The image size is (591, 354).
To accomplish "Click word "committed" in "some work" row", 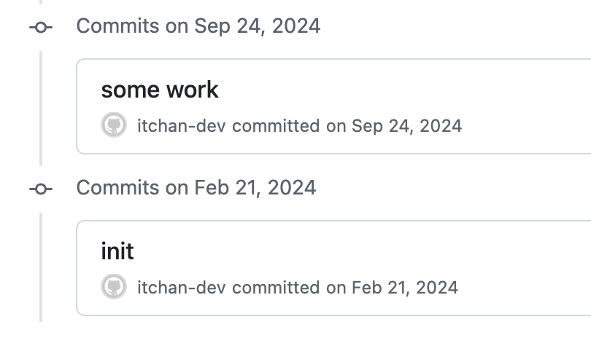I will click(x=276, y=125).
